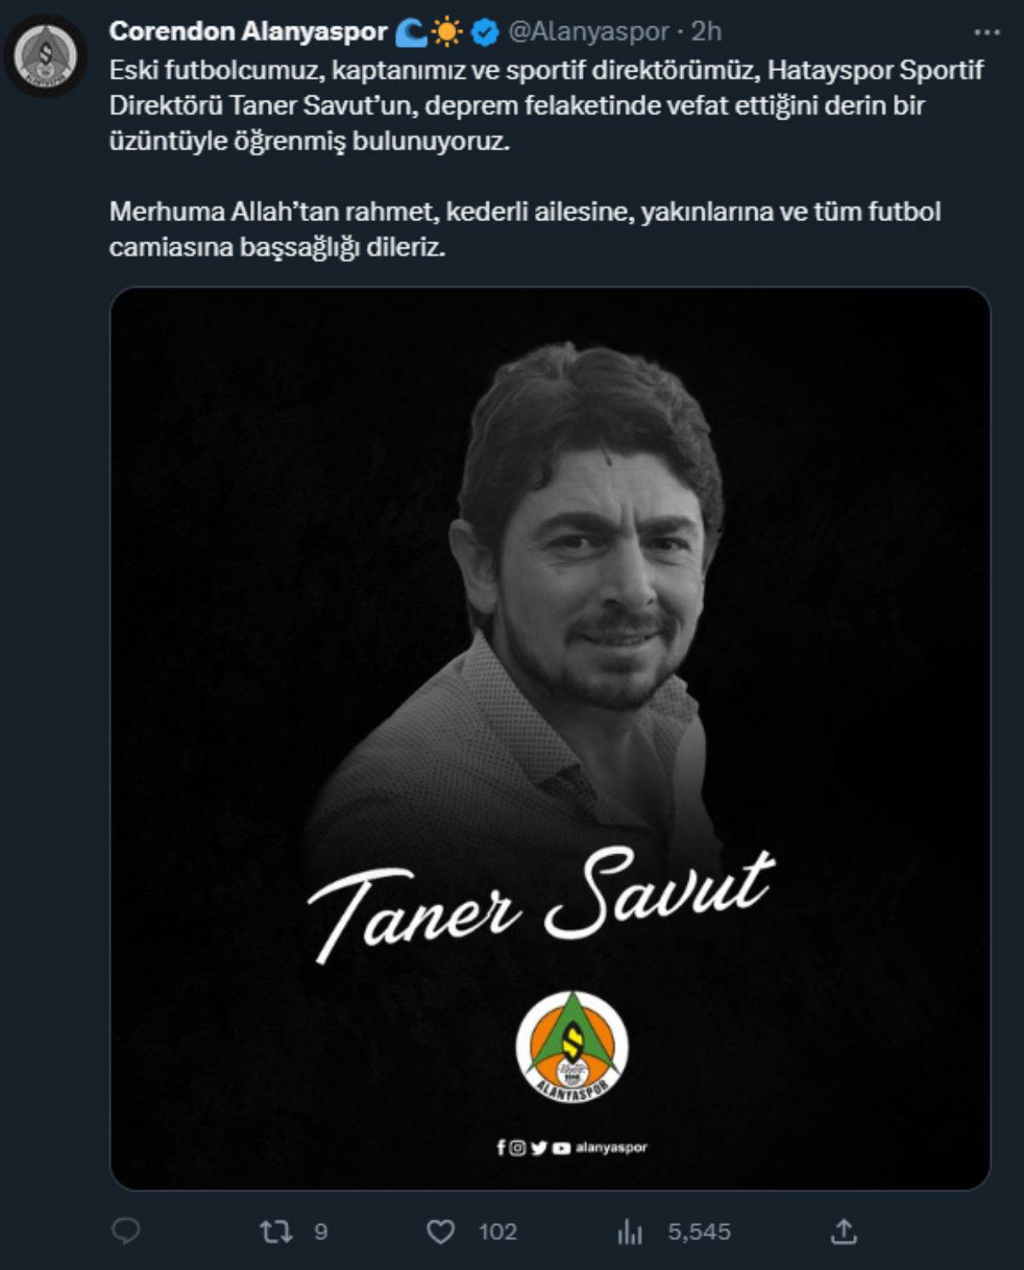Click the retweet count 9

click(321, 1232)
